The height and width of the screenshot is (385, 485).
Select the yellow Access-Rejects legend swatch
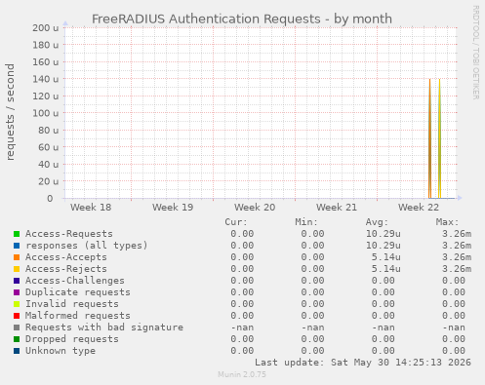click(x=17, y=269)
